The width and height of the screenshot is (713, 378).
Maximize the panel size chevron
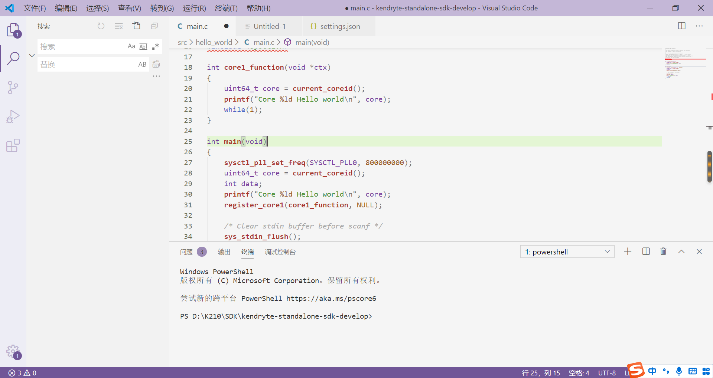tap(681, 252)
